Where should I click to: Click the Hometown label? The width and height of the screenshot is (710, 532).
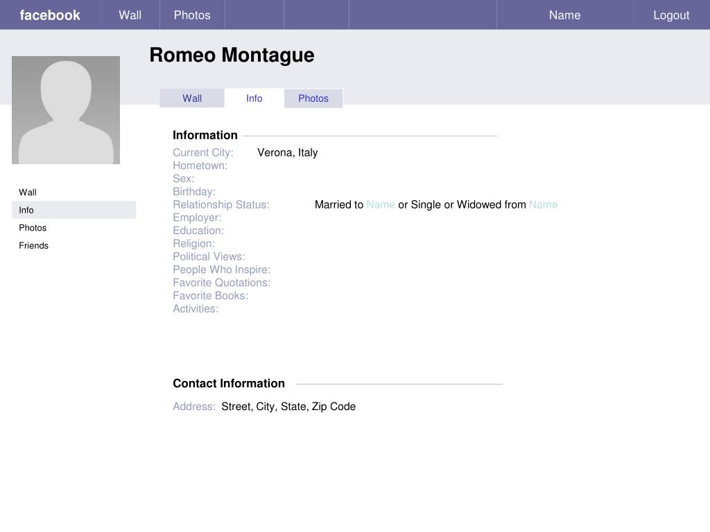point(200,166)
